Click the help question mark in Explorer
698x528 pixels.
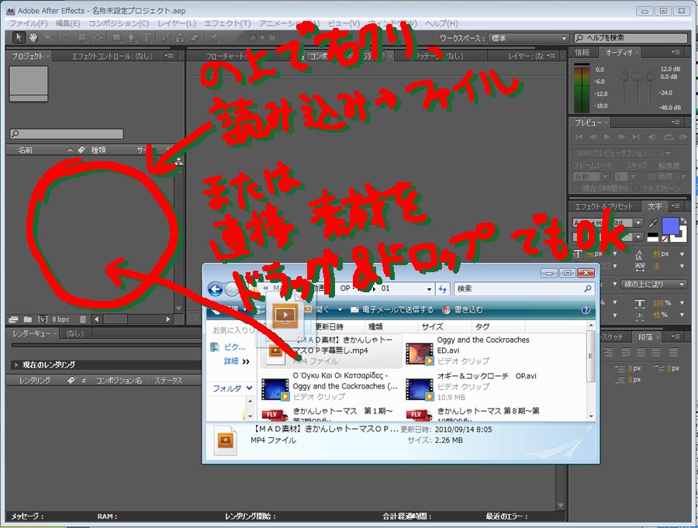tap(586, 310)
